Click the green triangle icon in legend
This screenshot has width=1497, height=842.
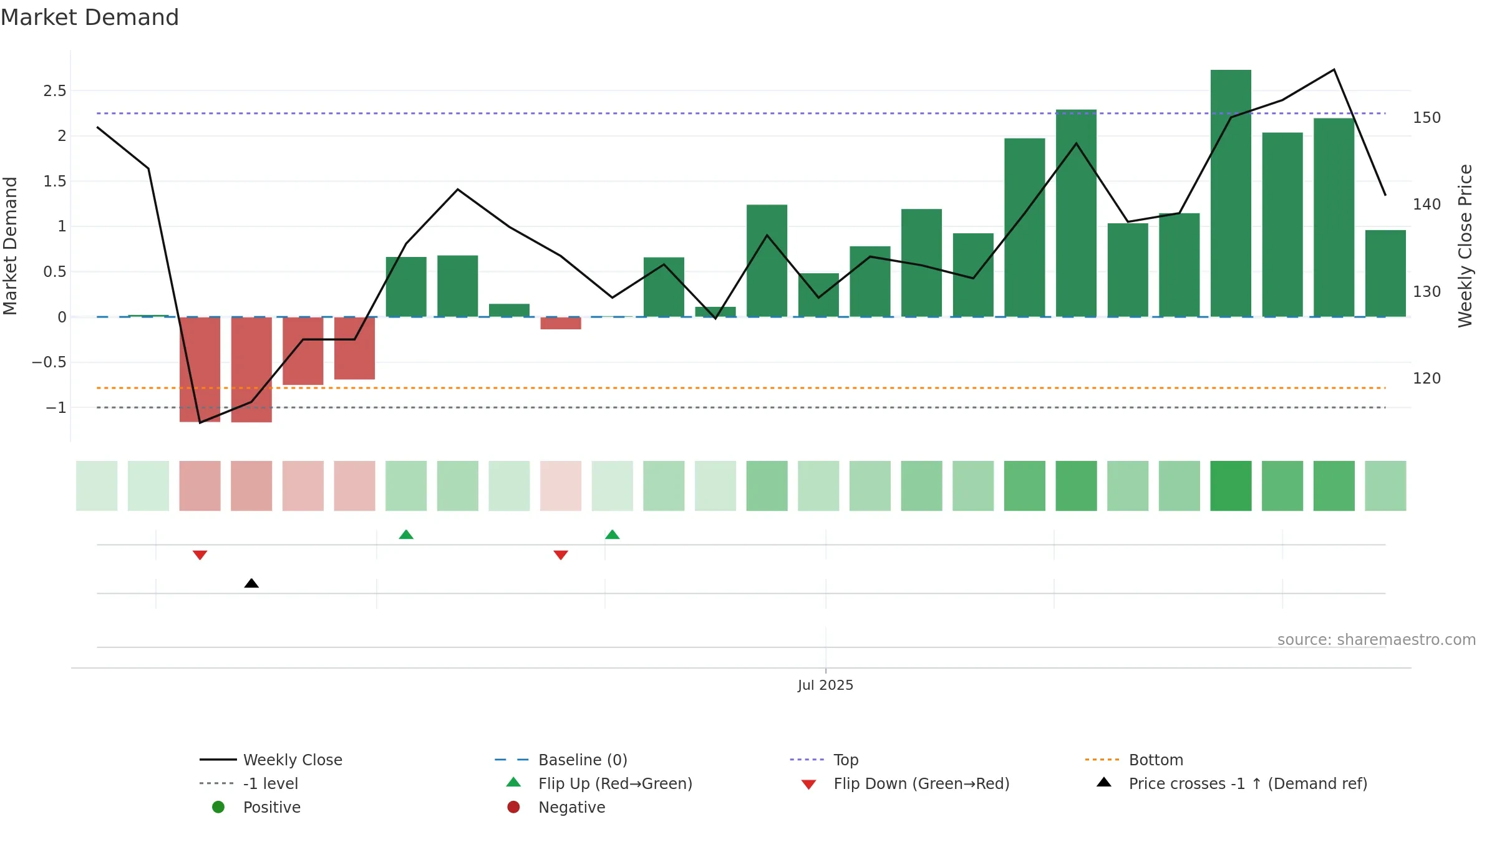click(x=513, y=782)
